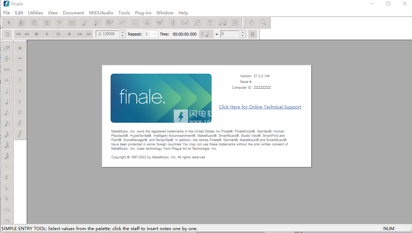412x233 pixels.
Task: Choose the whole note duration
Action: pyautogui.click(x=7, y=80)
